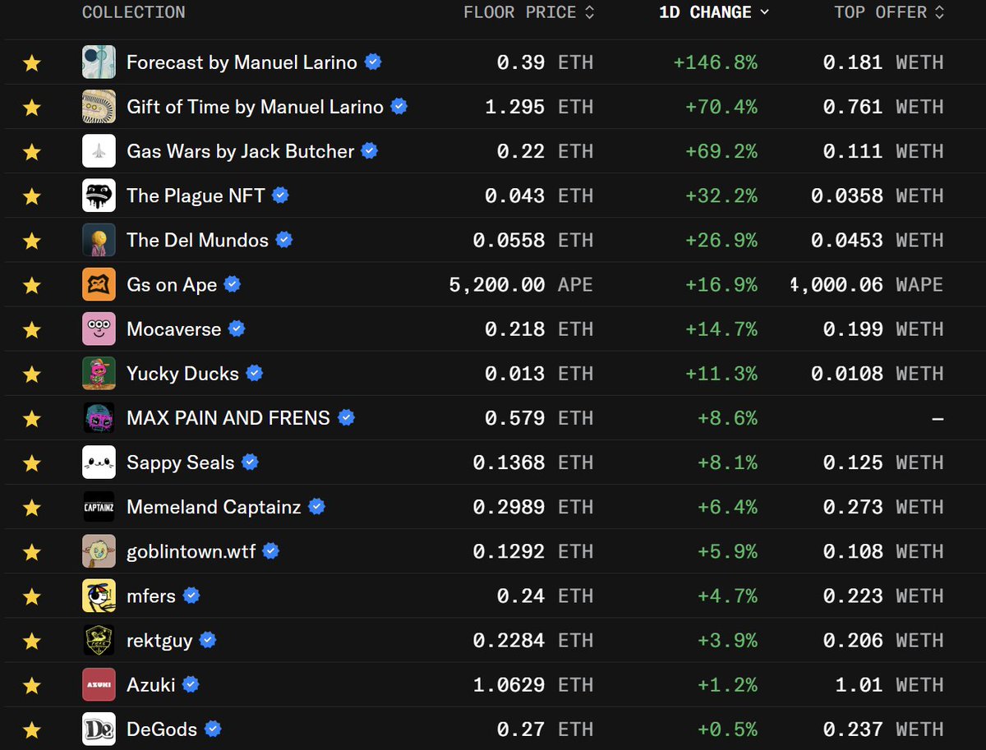Toggle the star for DeGods
The width and height of the screenshot is (986, 750).
pyautogui.click(x=32, y=729)
